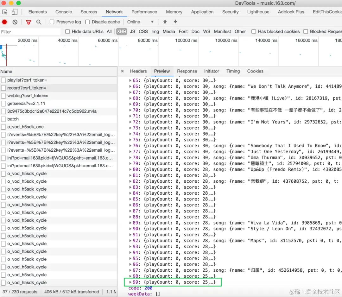
Task: Export HAR file with download arrow
Action: pyautogui.click(x=175, y=22)
